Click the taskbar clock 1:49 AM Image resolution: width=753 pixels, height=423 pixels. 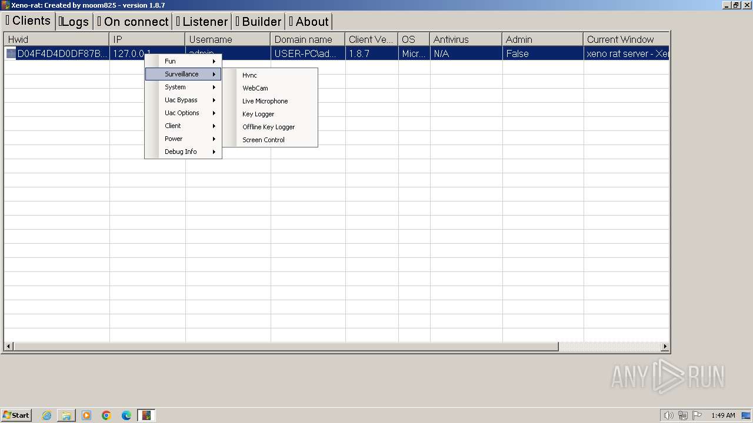pos(723,415)
